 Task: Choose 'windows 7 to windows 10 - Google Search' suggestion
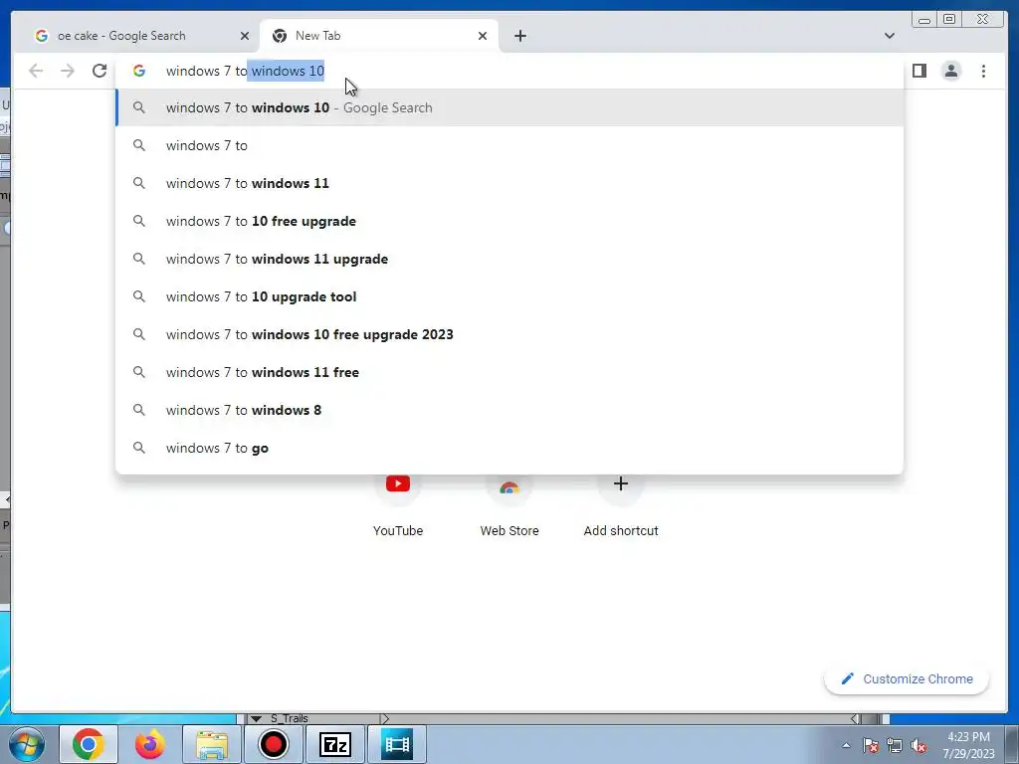point(509,107)
